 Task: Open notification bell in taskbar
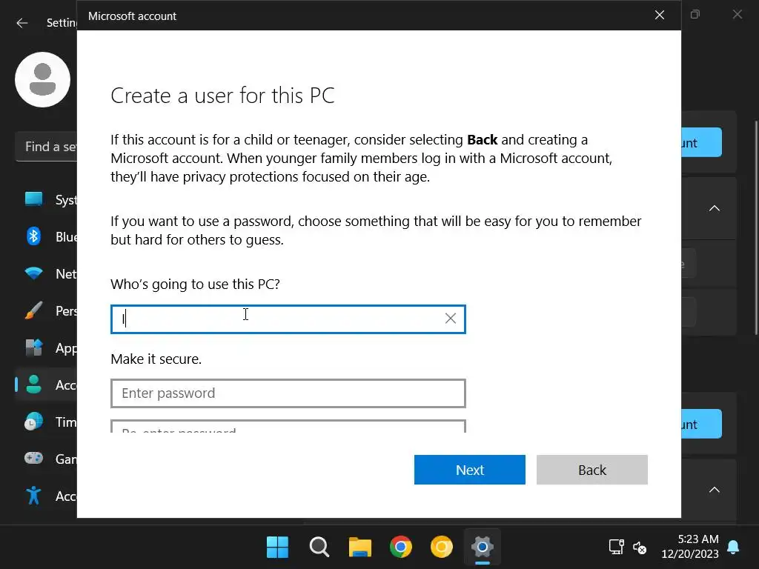point(733,548)
